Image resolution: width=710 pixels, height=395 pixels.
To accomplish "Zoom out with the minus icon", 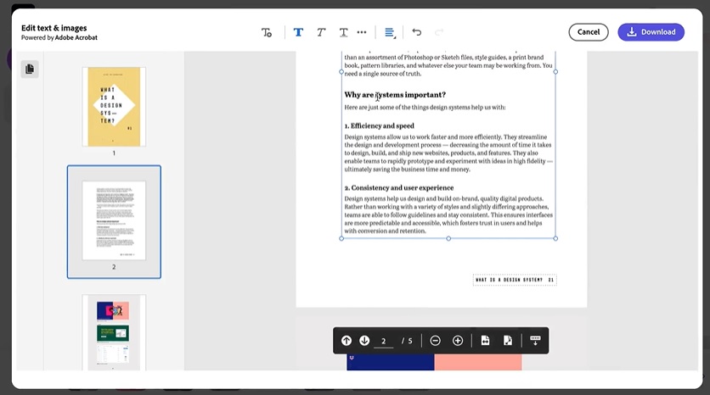I will tap(436, 341).
